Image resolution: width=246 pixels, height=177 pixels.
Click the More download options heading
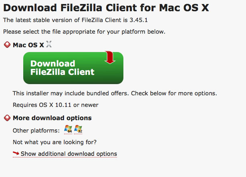[x=52, y=118]
